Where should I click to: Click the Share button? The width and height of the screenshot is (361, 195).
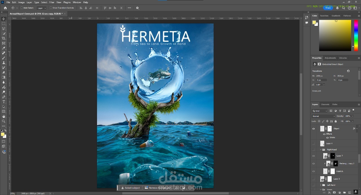pos(328,8)
